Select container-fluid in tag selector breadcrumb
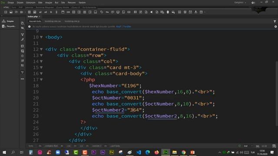The image size is (278, 156). (x=51, y=146)
